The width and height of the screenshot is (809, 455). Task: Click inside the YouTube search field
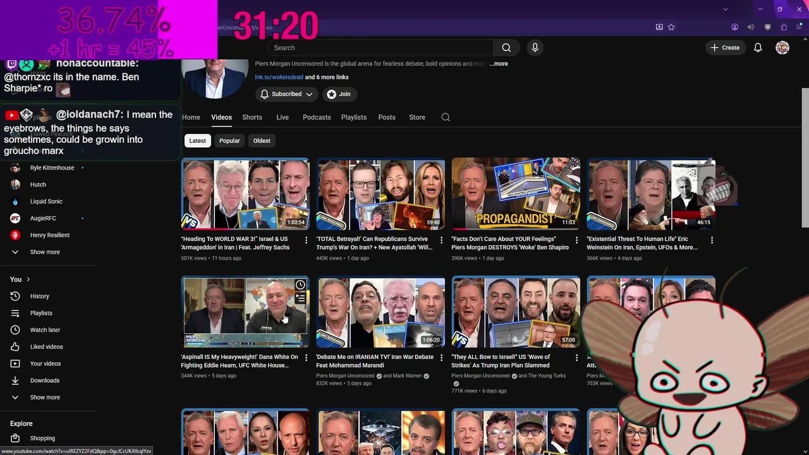[380, 47]
